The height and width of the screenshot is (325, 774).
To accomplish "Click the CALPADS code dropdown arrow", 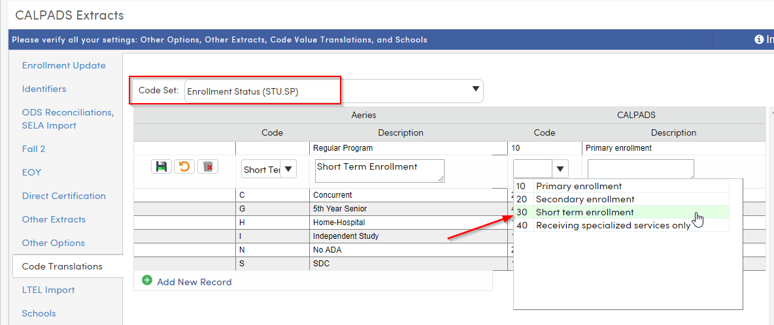I will point(560,170).
